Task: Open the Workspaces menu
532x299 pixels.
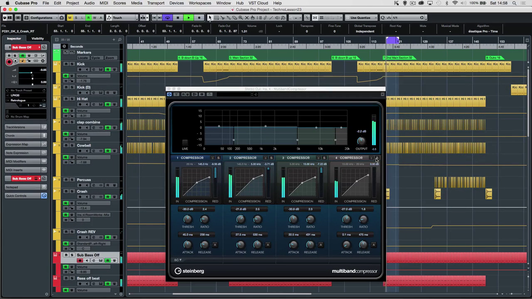Action: pyautogui.click(x=200, y=3)
